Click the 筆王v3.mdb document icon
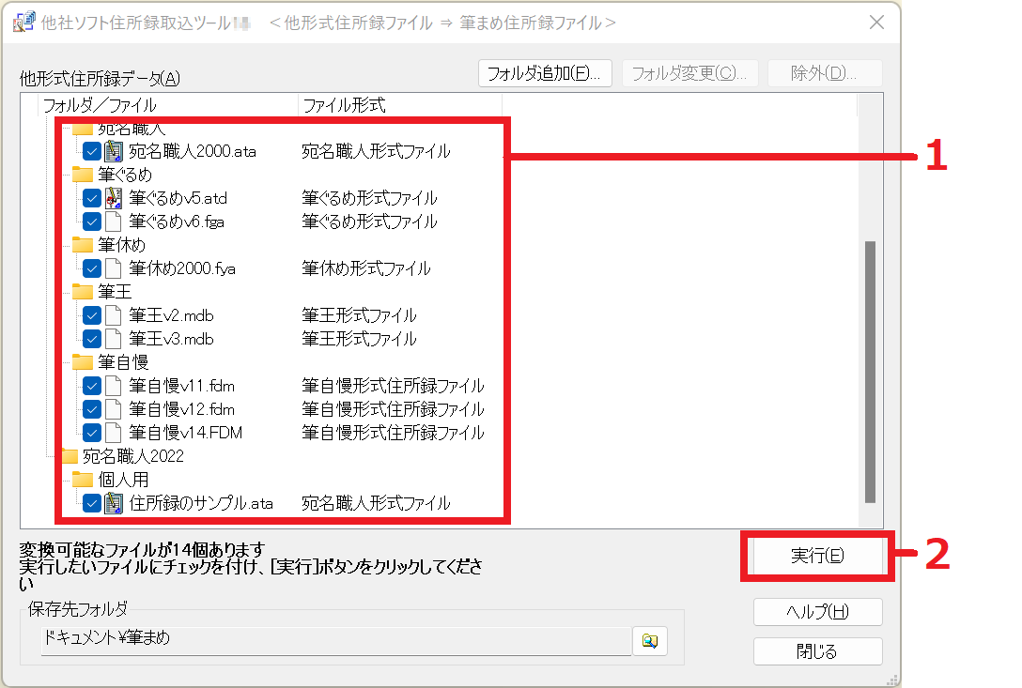This screenshot has height=688, width=1022. [114, 339]
